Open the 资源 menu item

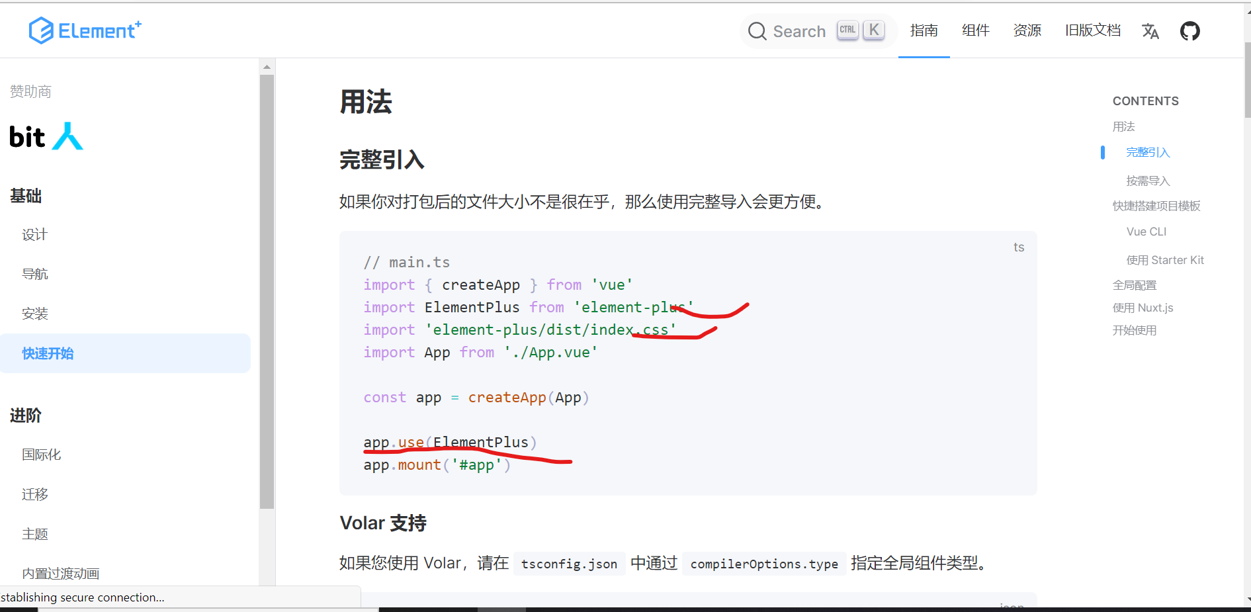pyautogui.click(x=1027, y=30)
